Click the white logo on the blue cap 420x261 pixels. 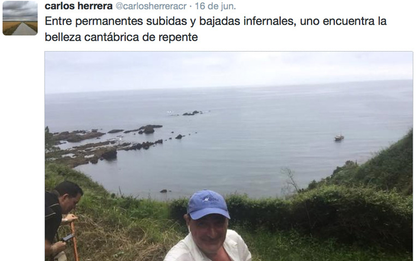coord(210,199)
